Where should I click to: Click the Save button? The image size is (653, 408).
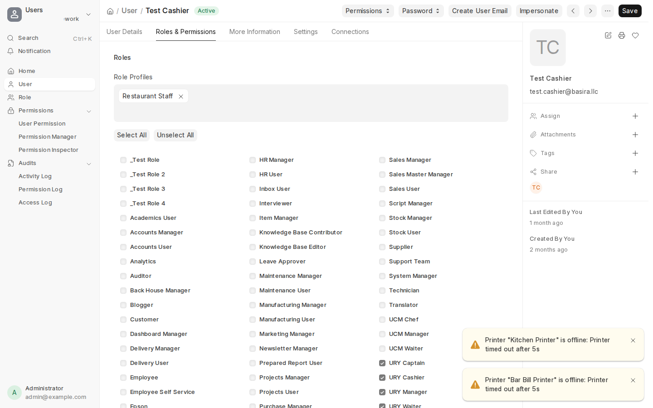[x=630, y=11]
